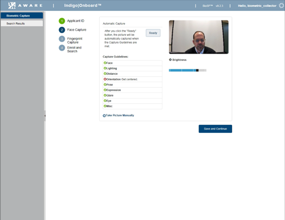Click the Fingerprint Capture step label

point(75,40)
